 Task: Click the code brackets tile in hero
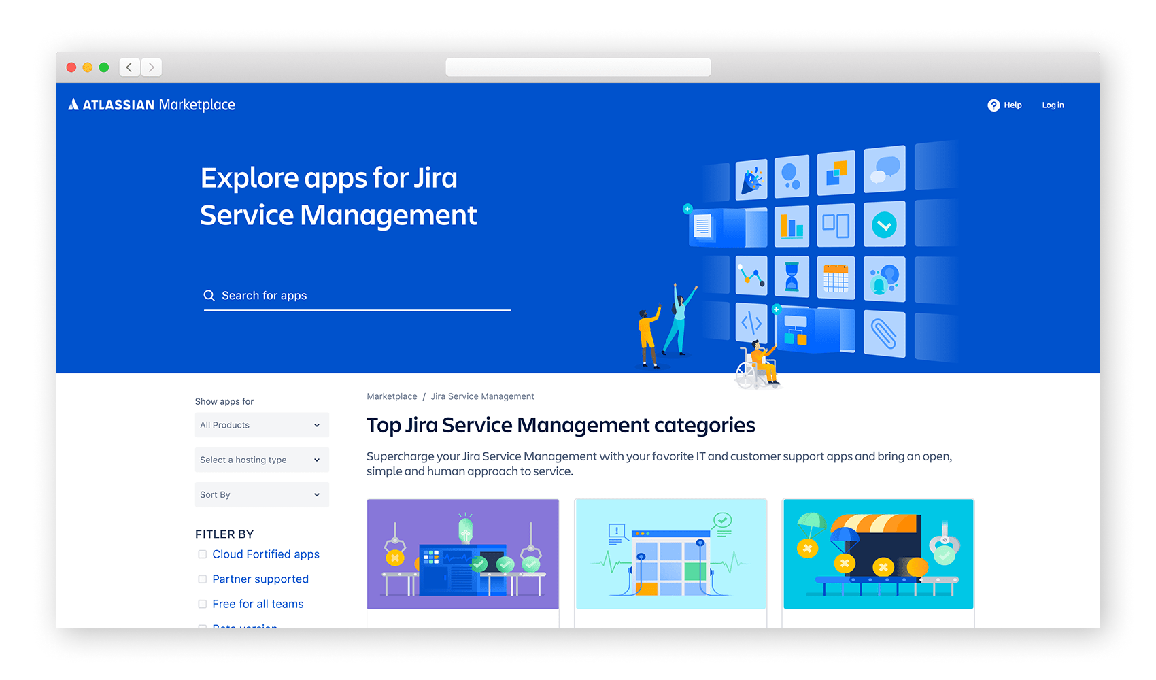751,322
